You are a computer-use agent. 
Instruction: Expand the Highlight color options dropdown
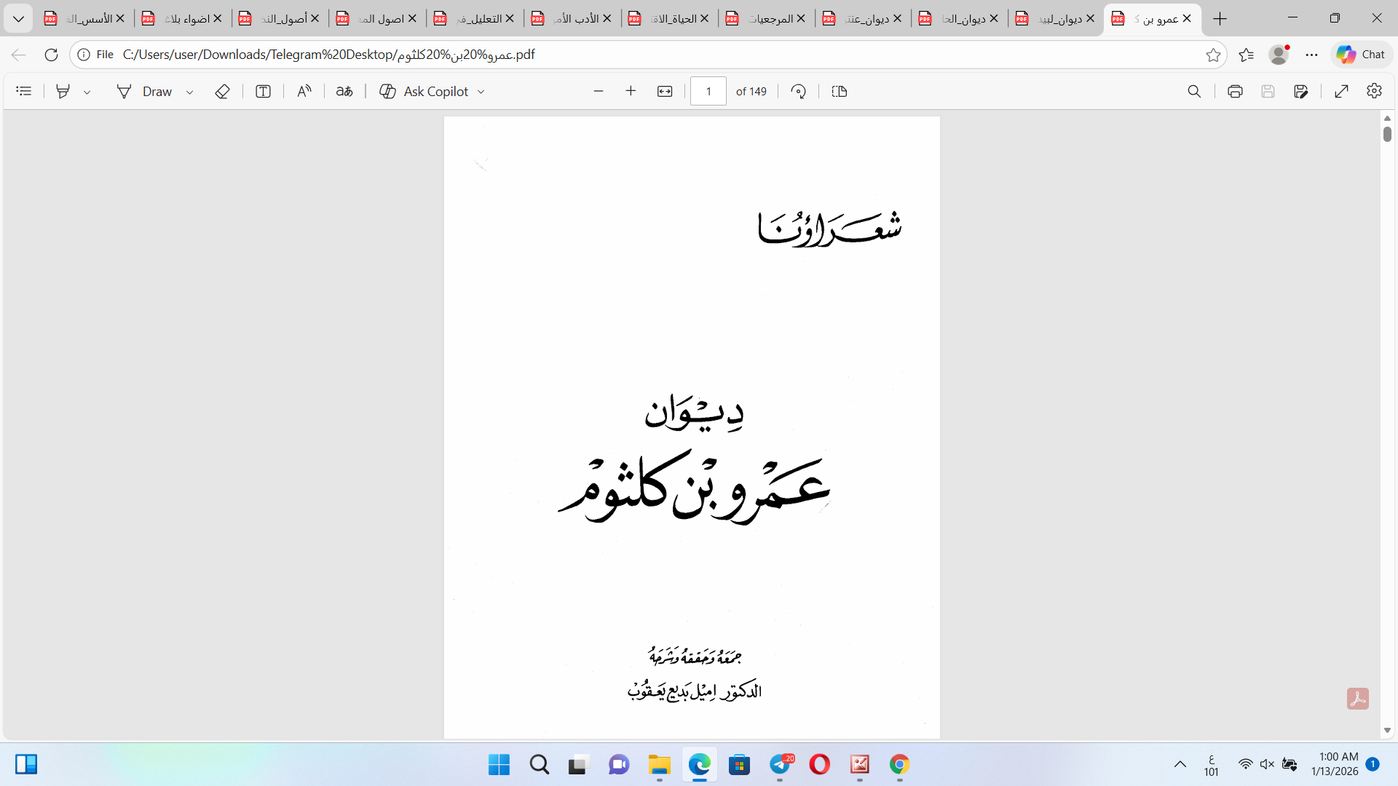click(87, 92)
